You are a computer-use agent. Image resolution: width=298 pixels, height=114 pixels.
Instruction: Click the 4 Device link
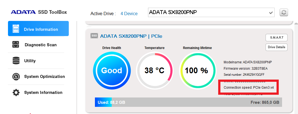129,14
